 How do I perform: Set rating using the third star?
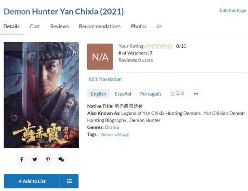point(159,46)
